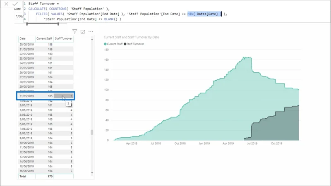Click BLANK() in formula line 4
This screenshot has width=331, height=186.
pos(110,19)
